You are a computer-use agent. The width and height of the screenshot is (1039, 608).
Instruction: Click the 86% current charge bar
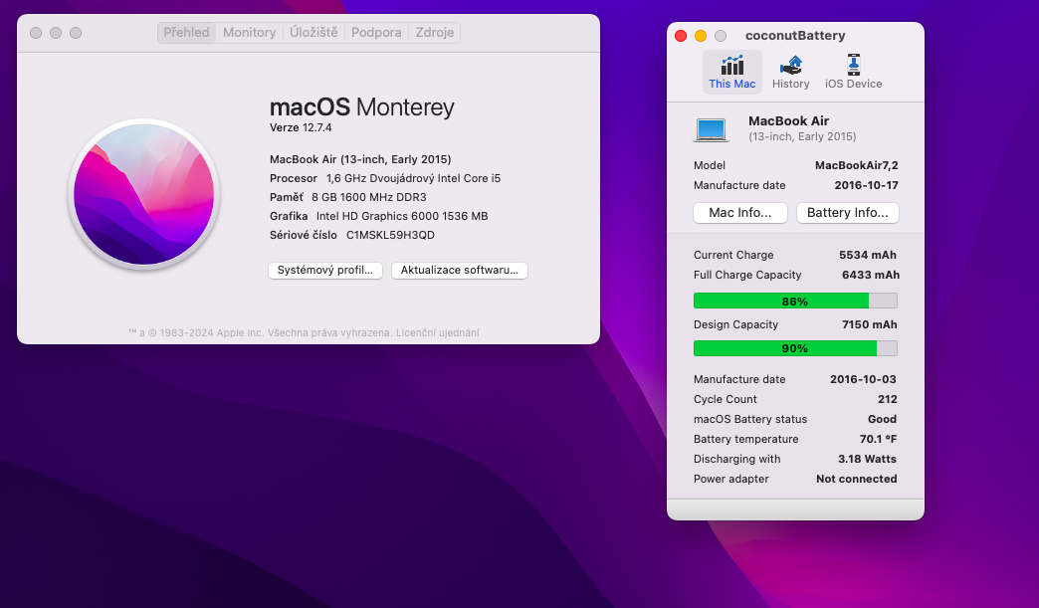794,302
